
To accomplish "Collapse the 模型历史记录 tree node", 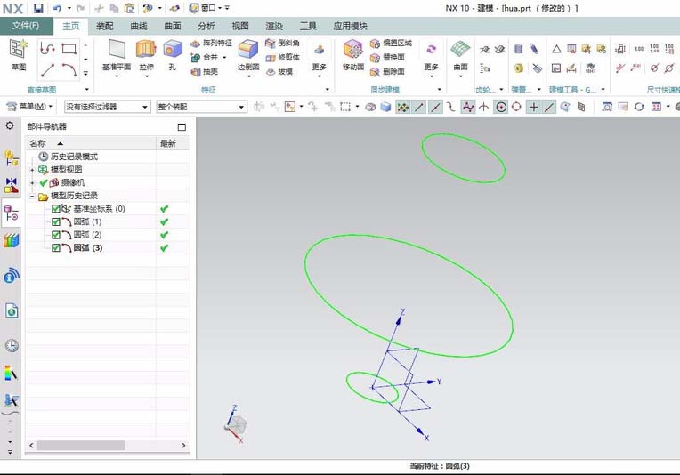I will point(32,197).
